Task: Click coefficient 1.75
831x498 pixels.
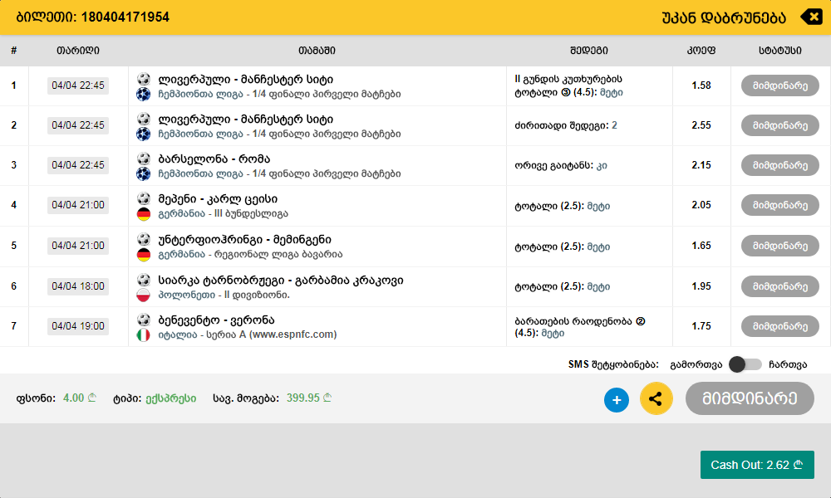Action: tap(701, 326)
